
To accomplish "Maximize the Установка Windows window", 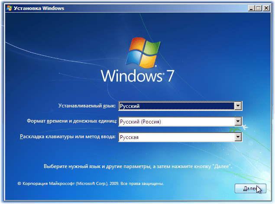I will [x=259, y=8].
